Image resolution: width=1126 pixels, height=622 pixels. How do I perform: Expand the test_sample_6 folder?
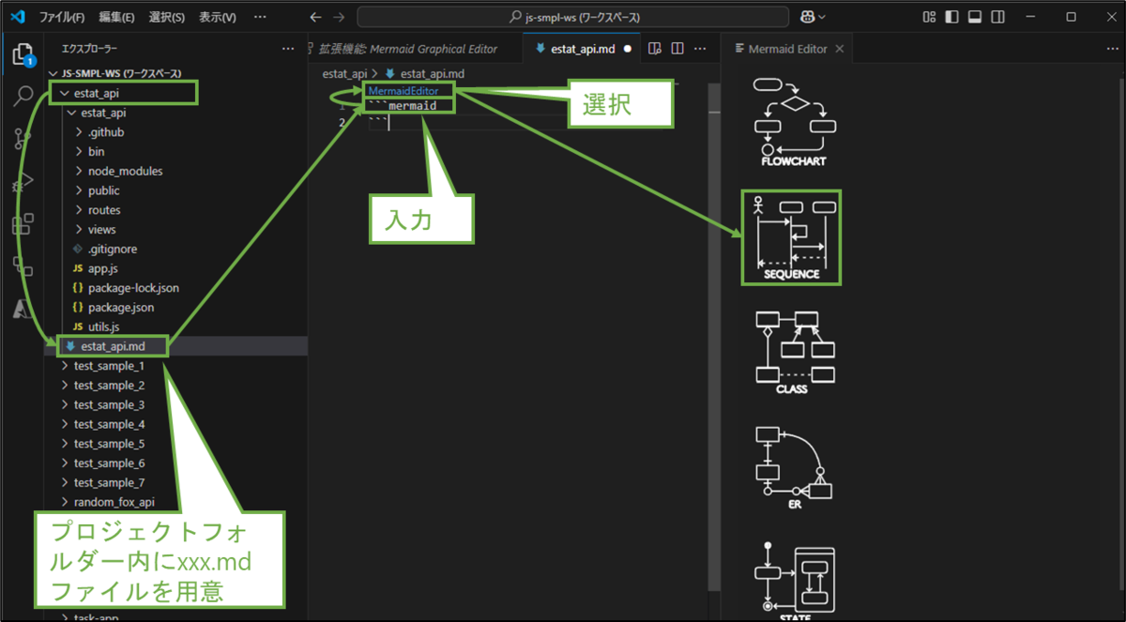[x=109, y=463]
